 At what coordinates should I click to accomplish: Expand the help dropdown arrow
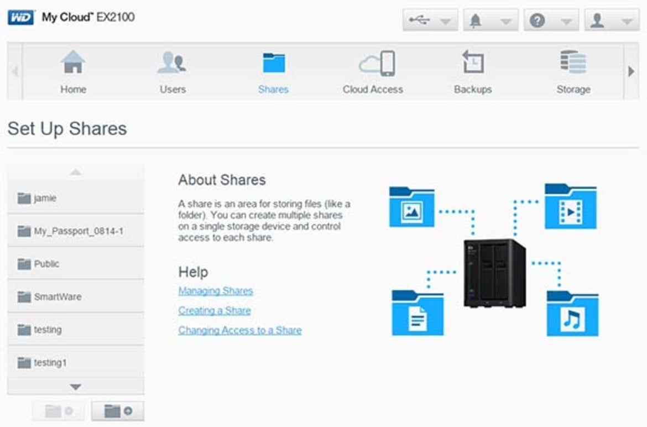566,22
